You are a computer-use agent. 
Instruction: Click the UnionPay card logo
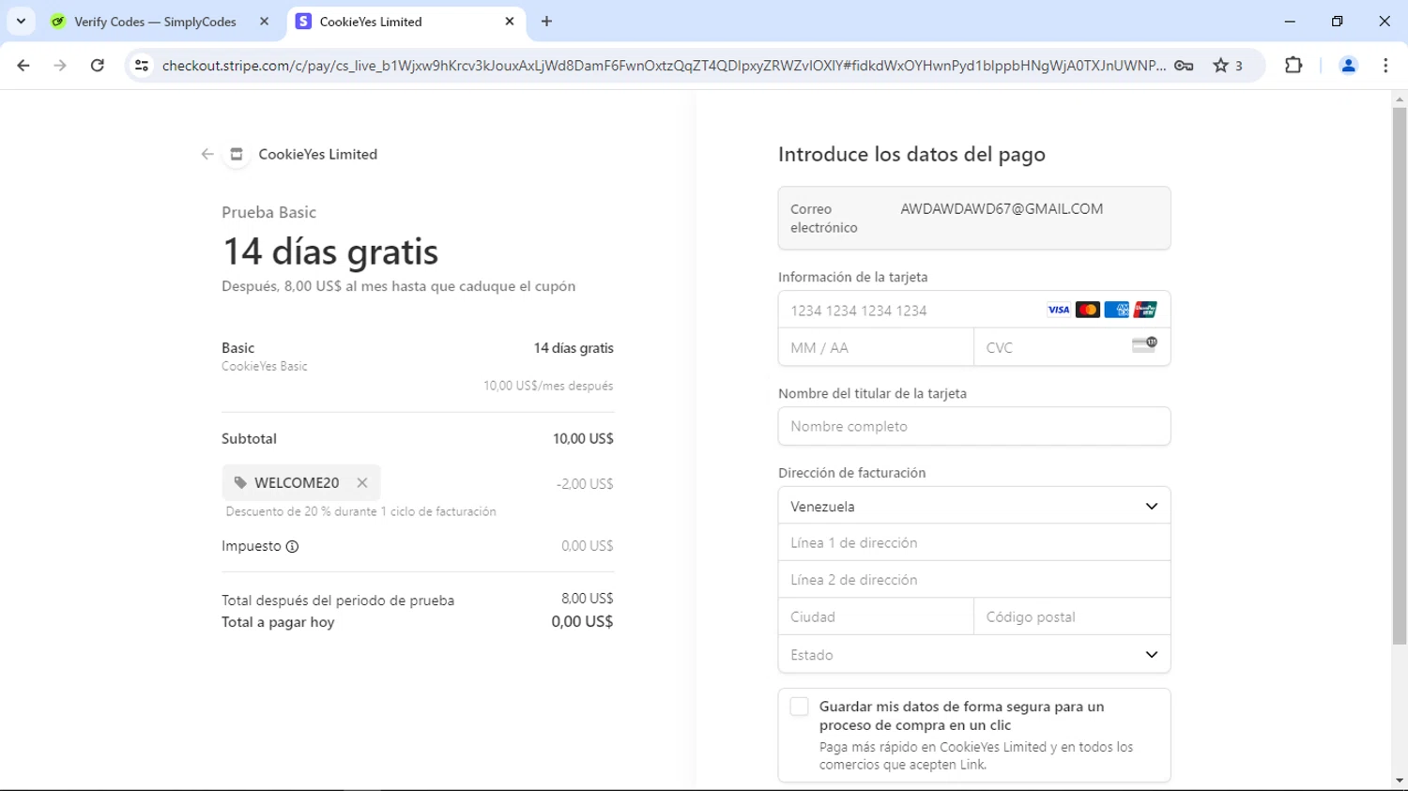[1145, 310]
